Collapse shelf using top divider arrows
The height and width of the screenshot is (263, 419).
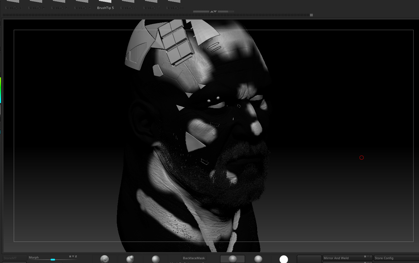(214, 12)
